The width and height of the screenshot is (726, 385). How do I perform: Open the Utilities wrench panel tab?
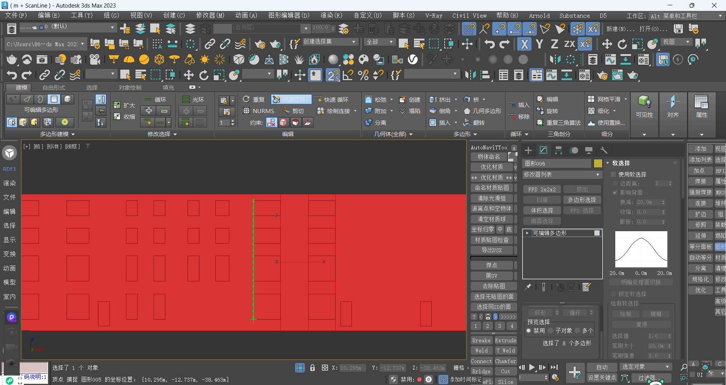[604, 150]
